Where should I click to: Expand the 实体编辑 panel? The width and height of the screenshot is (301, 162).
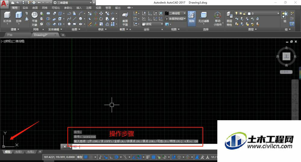[55, 29]
